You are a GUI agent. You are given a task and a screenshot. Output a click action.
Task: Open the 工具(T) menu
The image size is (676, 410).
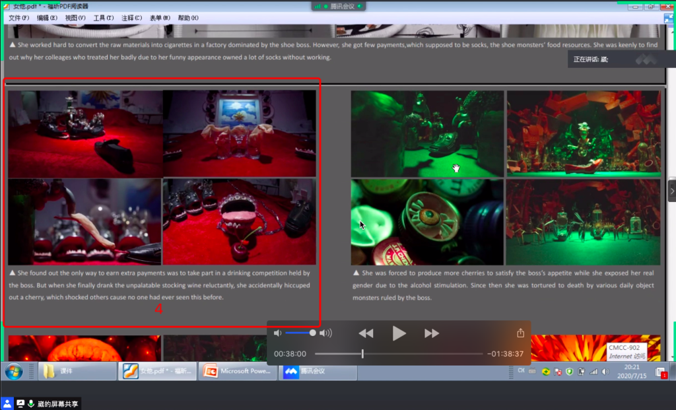[104, 18]
